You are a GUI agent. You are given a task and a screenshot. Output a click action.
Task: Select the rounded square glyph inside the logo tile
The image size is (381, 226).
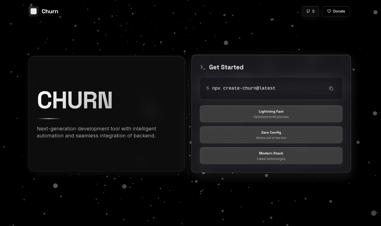click(33, 11)
